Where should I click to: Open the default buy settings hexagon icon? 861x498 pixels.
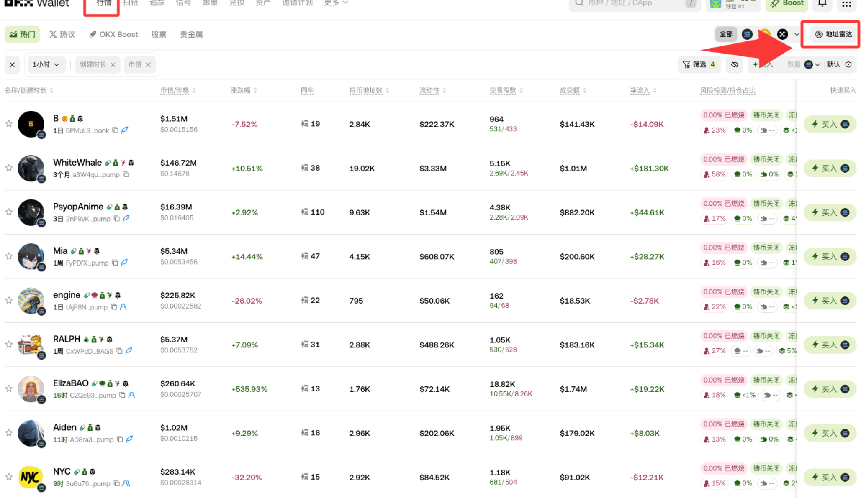(x=848, y=64)
